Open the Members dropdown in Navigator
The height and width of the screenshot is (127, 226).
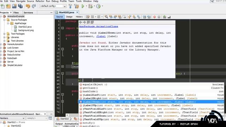click(13, 118)
